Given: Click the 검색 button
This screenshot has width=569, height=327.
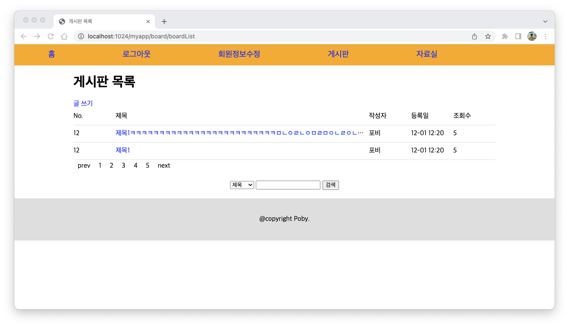Looking at the screenshot, I should 331,185.
